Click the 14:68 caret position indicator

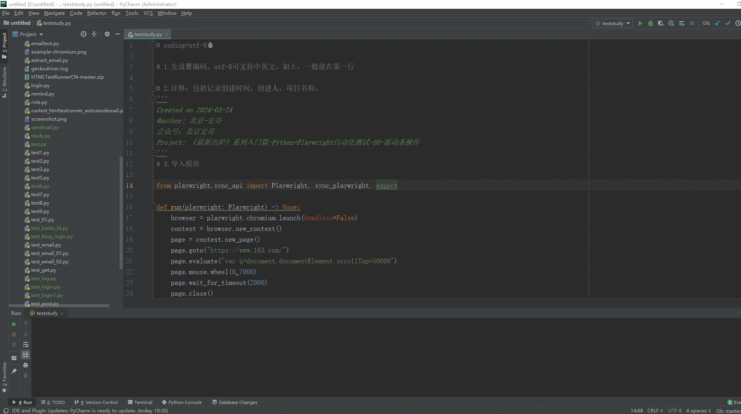[637, 410]
